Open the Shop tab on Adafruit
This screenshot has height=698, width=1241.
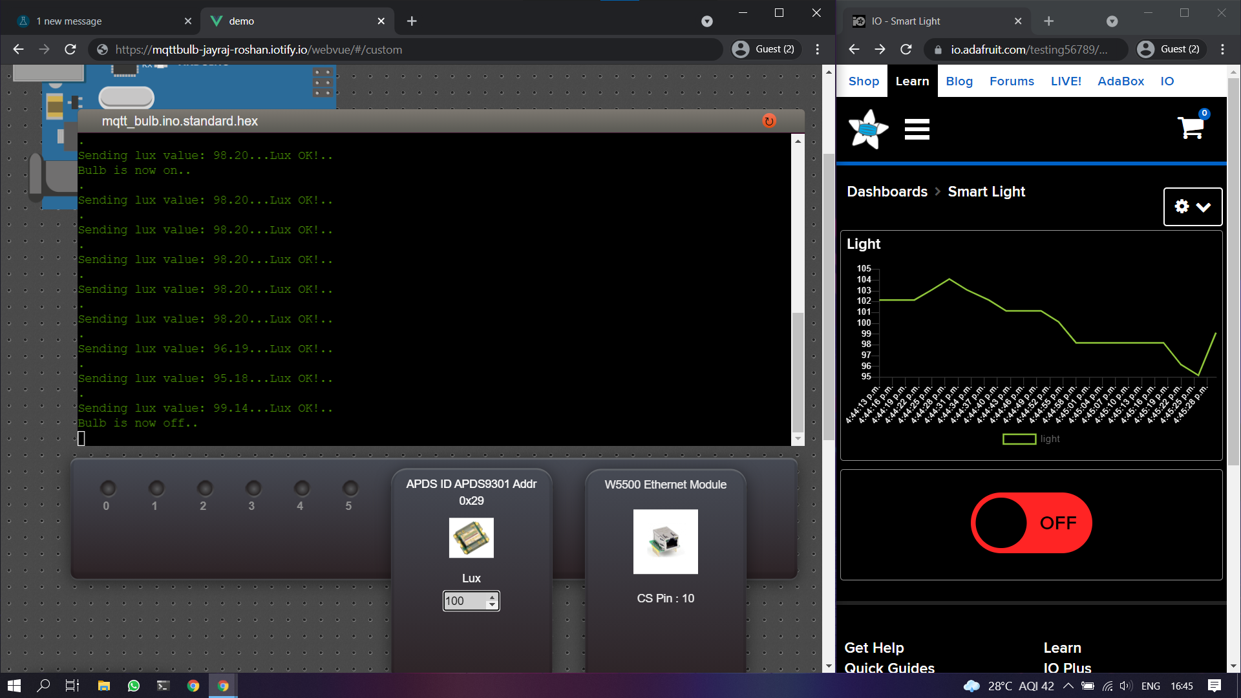tap(864, 81)
